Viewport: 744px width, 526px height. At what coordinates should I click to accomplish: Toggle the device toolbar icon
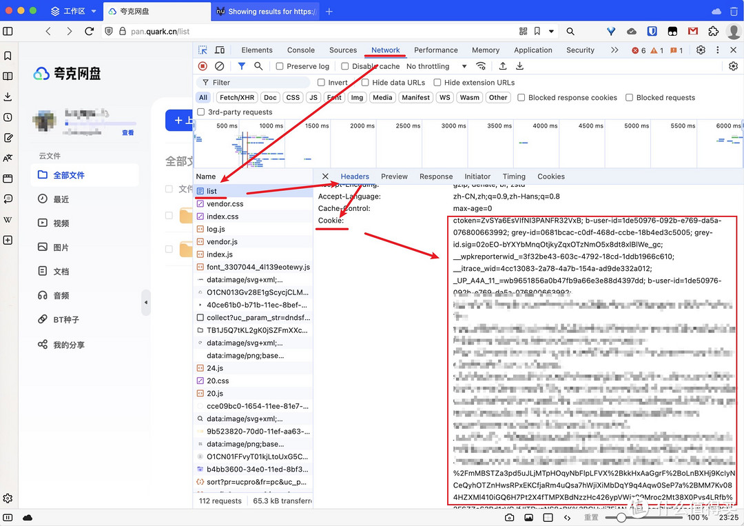click(x=220, y=50)
